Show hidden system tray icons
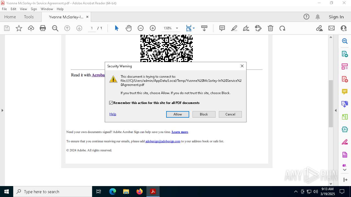 296,192
